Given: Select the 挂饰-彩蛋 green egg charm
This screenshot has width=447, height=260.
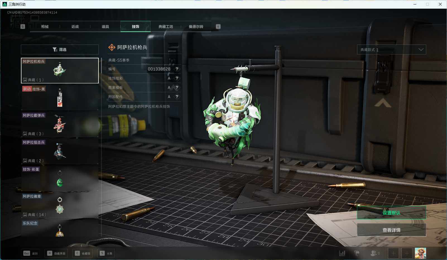Looking at the screenshot, I should point(60,178).
